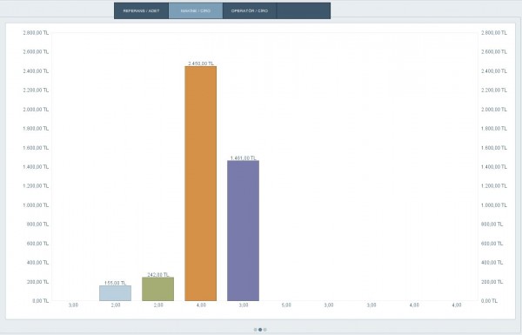
Task: Click the 155,00 TL data label
Action: tap(116, 283)
